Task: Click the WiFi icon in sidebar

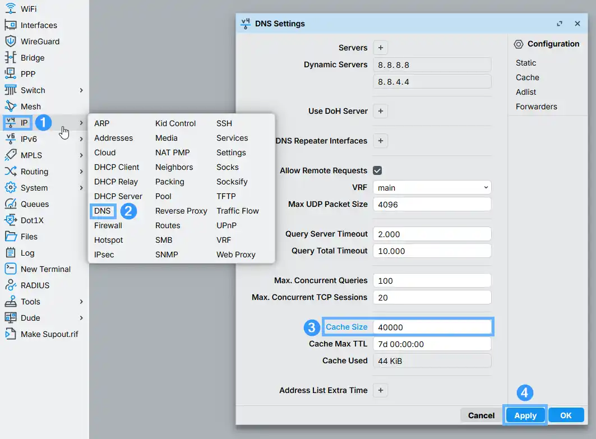Action: [x=10, y=8]
